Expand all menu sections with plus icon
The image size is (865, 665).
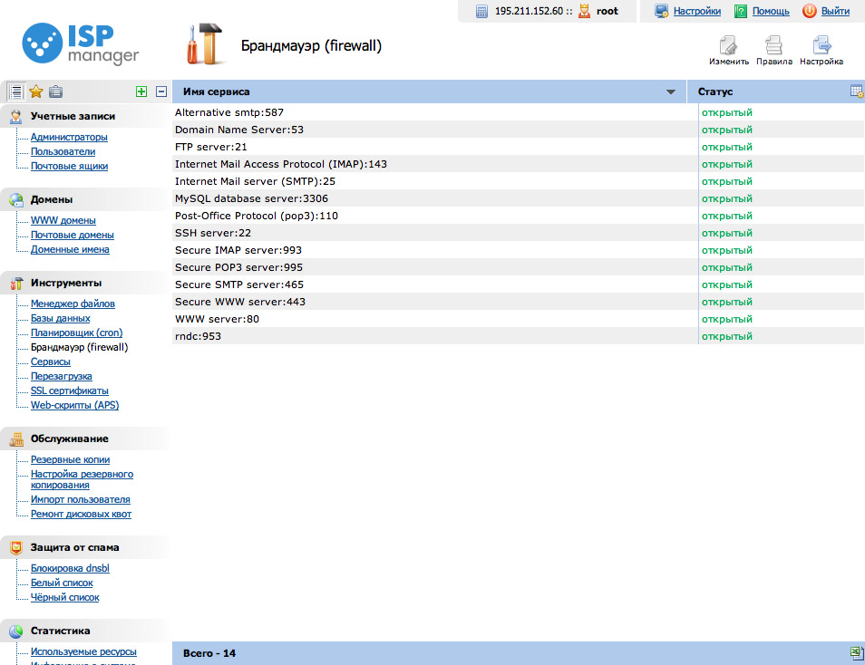[141, 92]
